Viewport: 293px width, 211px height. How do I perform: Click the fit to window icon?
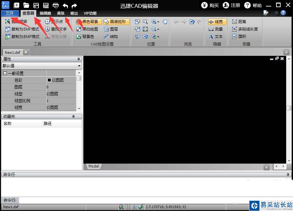[145, 29]
